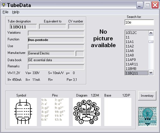This screenshot has height=133, width=160.
Task: Click the TubeData lightbulb title icon
Action: [x=4, y=5]
